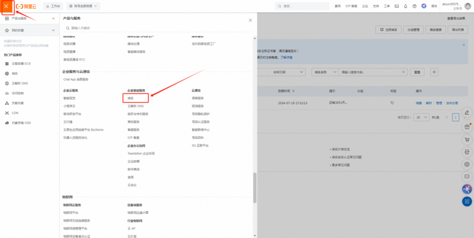Screen dimensions: 474x238
Task: Expand the 账号全部资源 dropdown
Action: tap(83, 6)
